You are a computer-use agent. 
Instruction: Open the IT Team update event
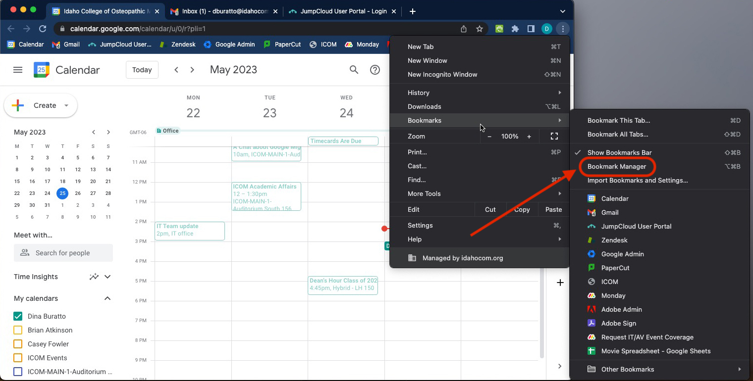pyautogui.click(x=190, y=231)
